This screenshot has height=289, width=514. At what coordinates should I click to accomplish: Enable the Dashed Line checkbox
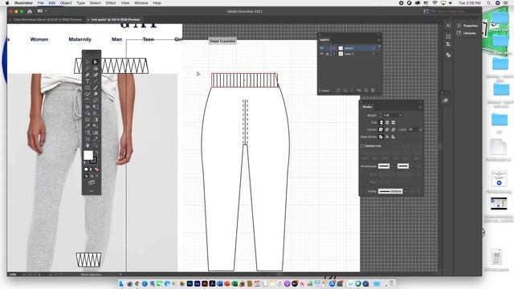click(362, 146)
